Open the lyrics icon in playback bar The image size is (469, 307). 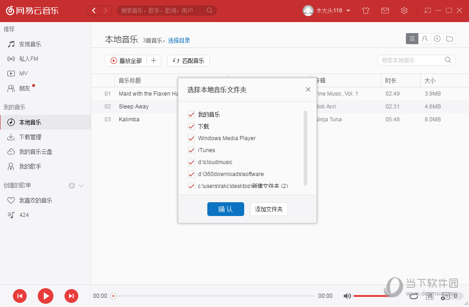tap(429, 296)
